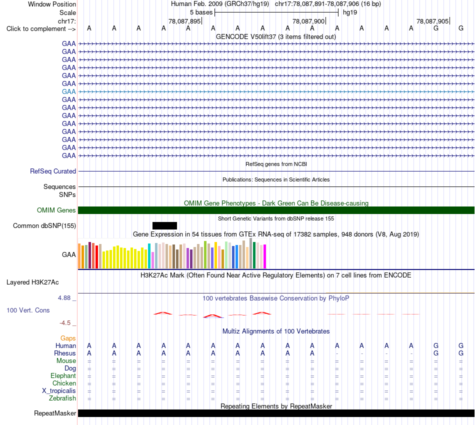Open 'Multiz Alignments of 100 Vertebrates' title

point(276,331)
